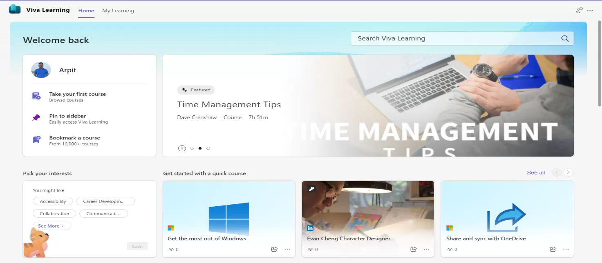Click the Pin to sidebar pushpin icon
Screen dimensions: 602x263
click(36, 118)
